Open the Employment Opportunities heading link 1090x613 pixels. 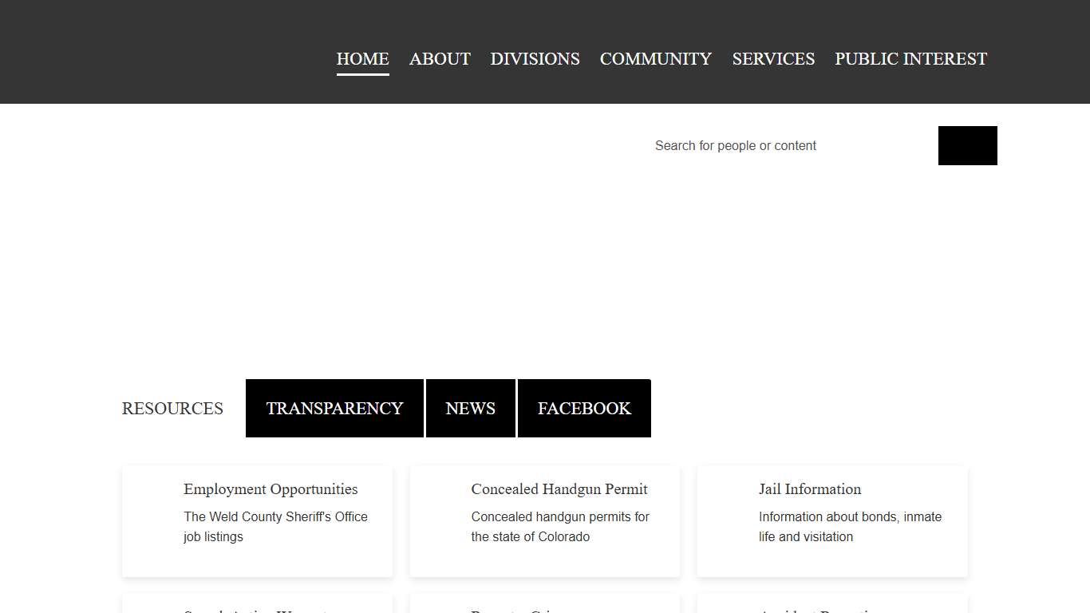click(271, 489)
